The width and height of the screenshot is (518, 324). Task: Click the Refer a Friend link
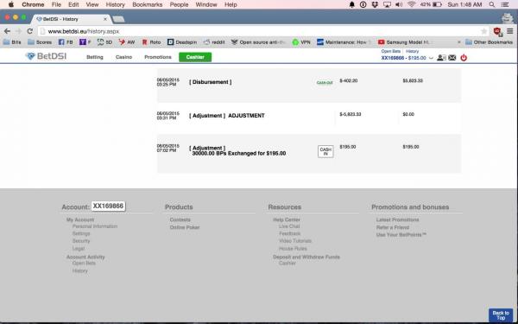click(393, 227)
